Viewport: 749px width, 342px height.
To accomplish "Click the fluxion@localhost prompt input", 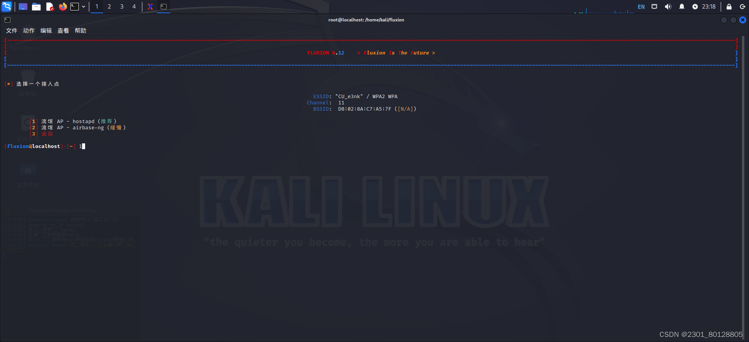I will click(x=45, y=146).
